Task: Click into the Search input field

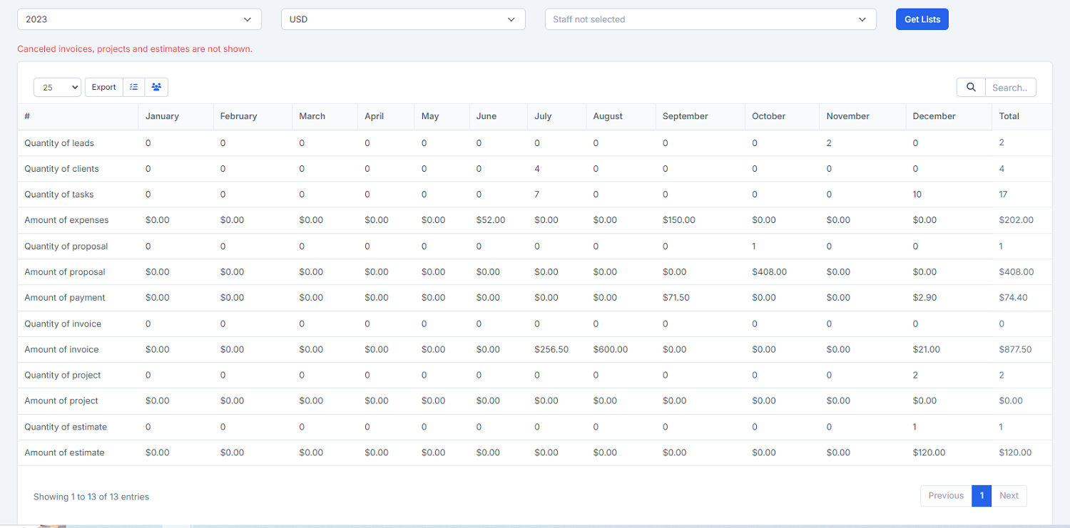Action: [1010, 87]
